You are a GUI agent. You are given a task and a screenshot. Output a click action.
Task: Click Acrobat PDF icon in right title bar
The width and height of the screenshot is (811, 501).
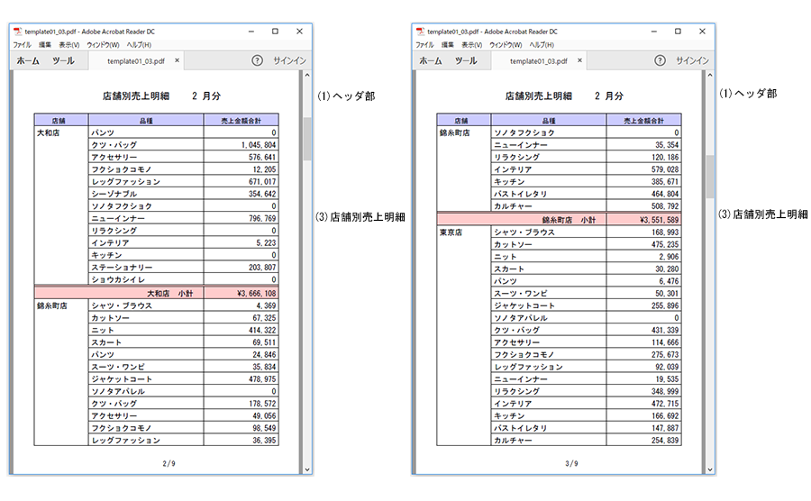pos(421,32)
